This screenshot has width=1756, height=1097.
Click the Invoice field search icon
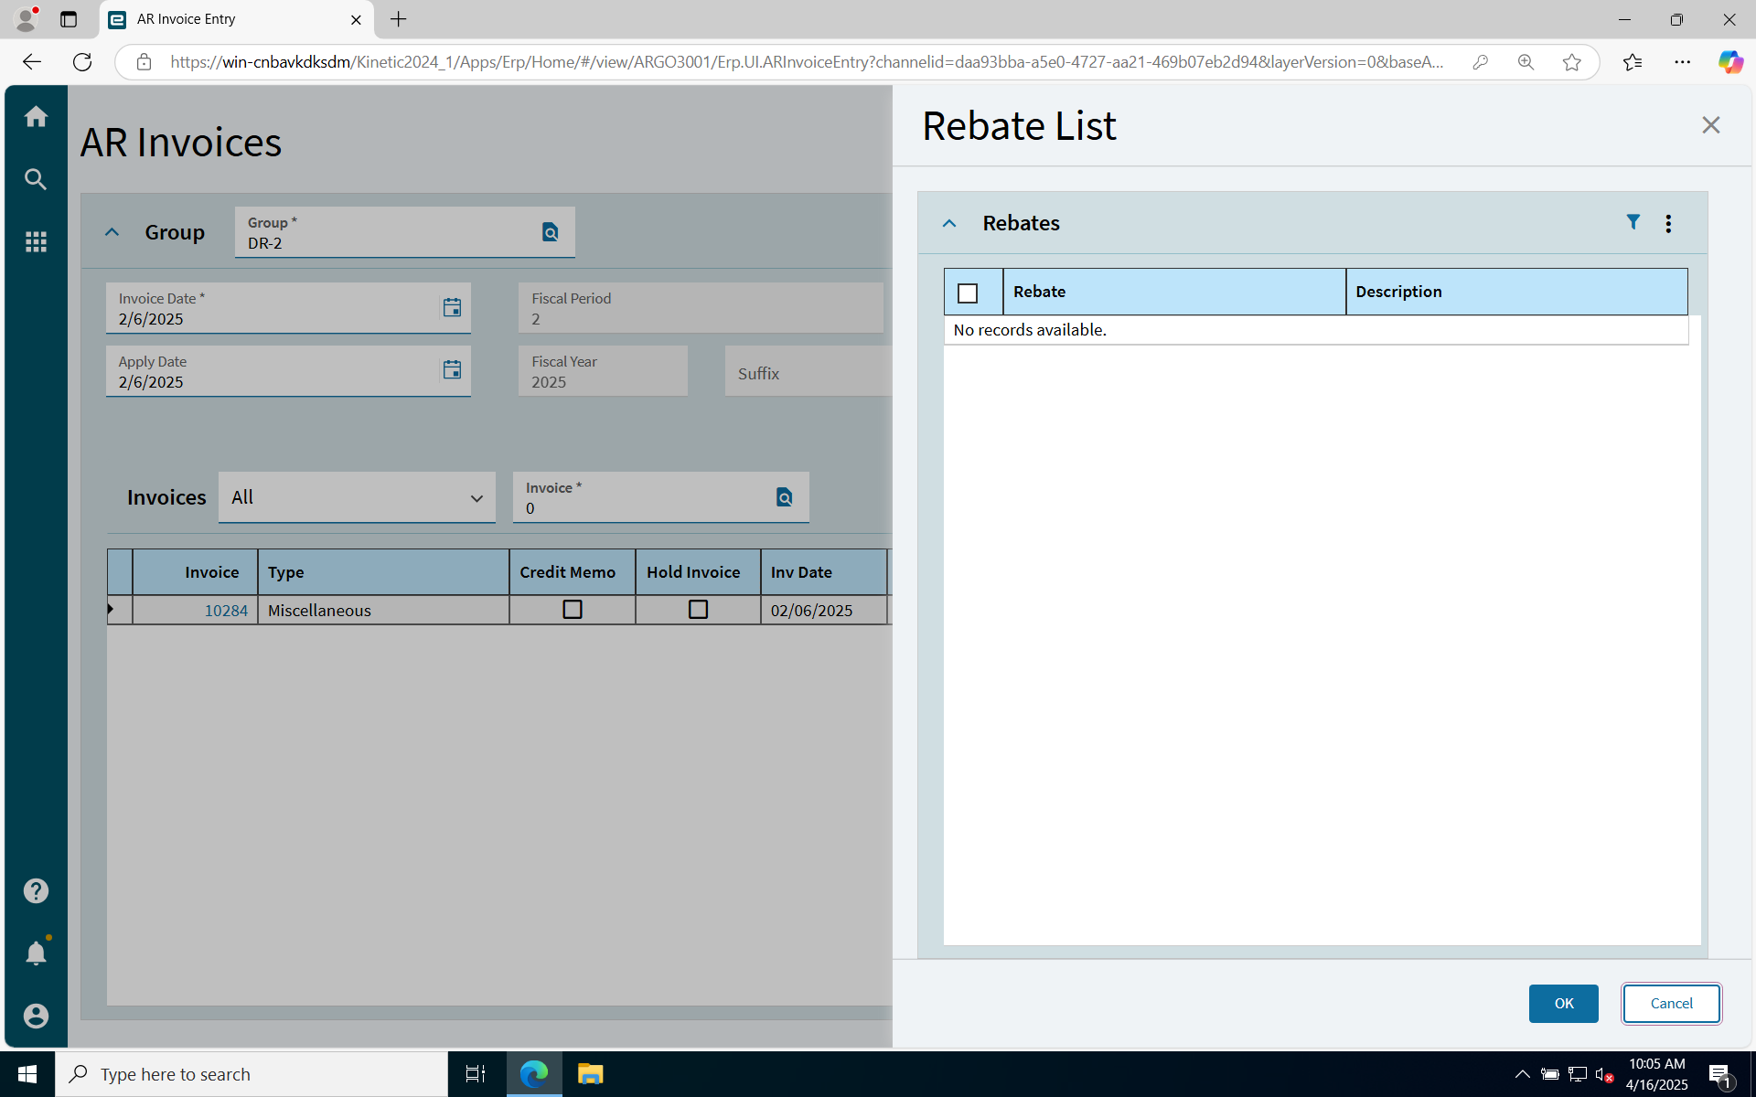[784, 497]
